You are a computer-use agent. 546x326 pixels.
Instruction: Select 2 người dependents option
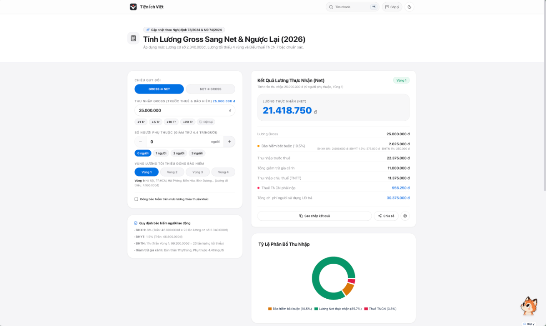tap(179, 153)
